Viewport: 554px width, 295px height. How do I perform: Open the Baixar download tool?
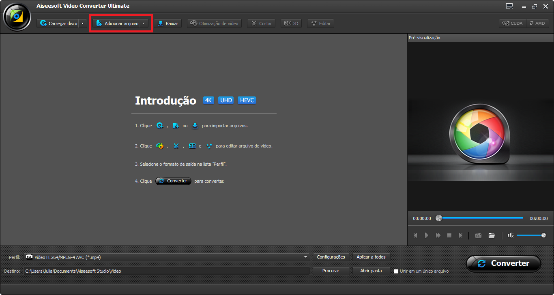(x=167, y=23)
